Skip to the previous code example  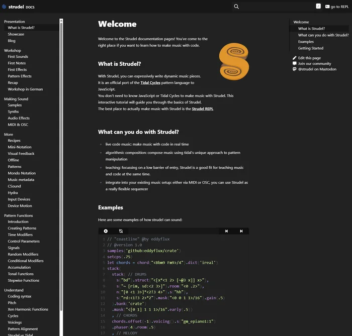(x=226, y=231)
